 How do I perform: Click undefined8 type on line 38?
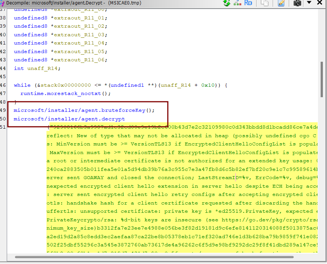(31, 18)
